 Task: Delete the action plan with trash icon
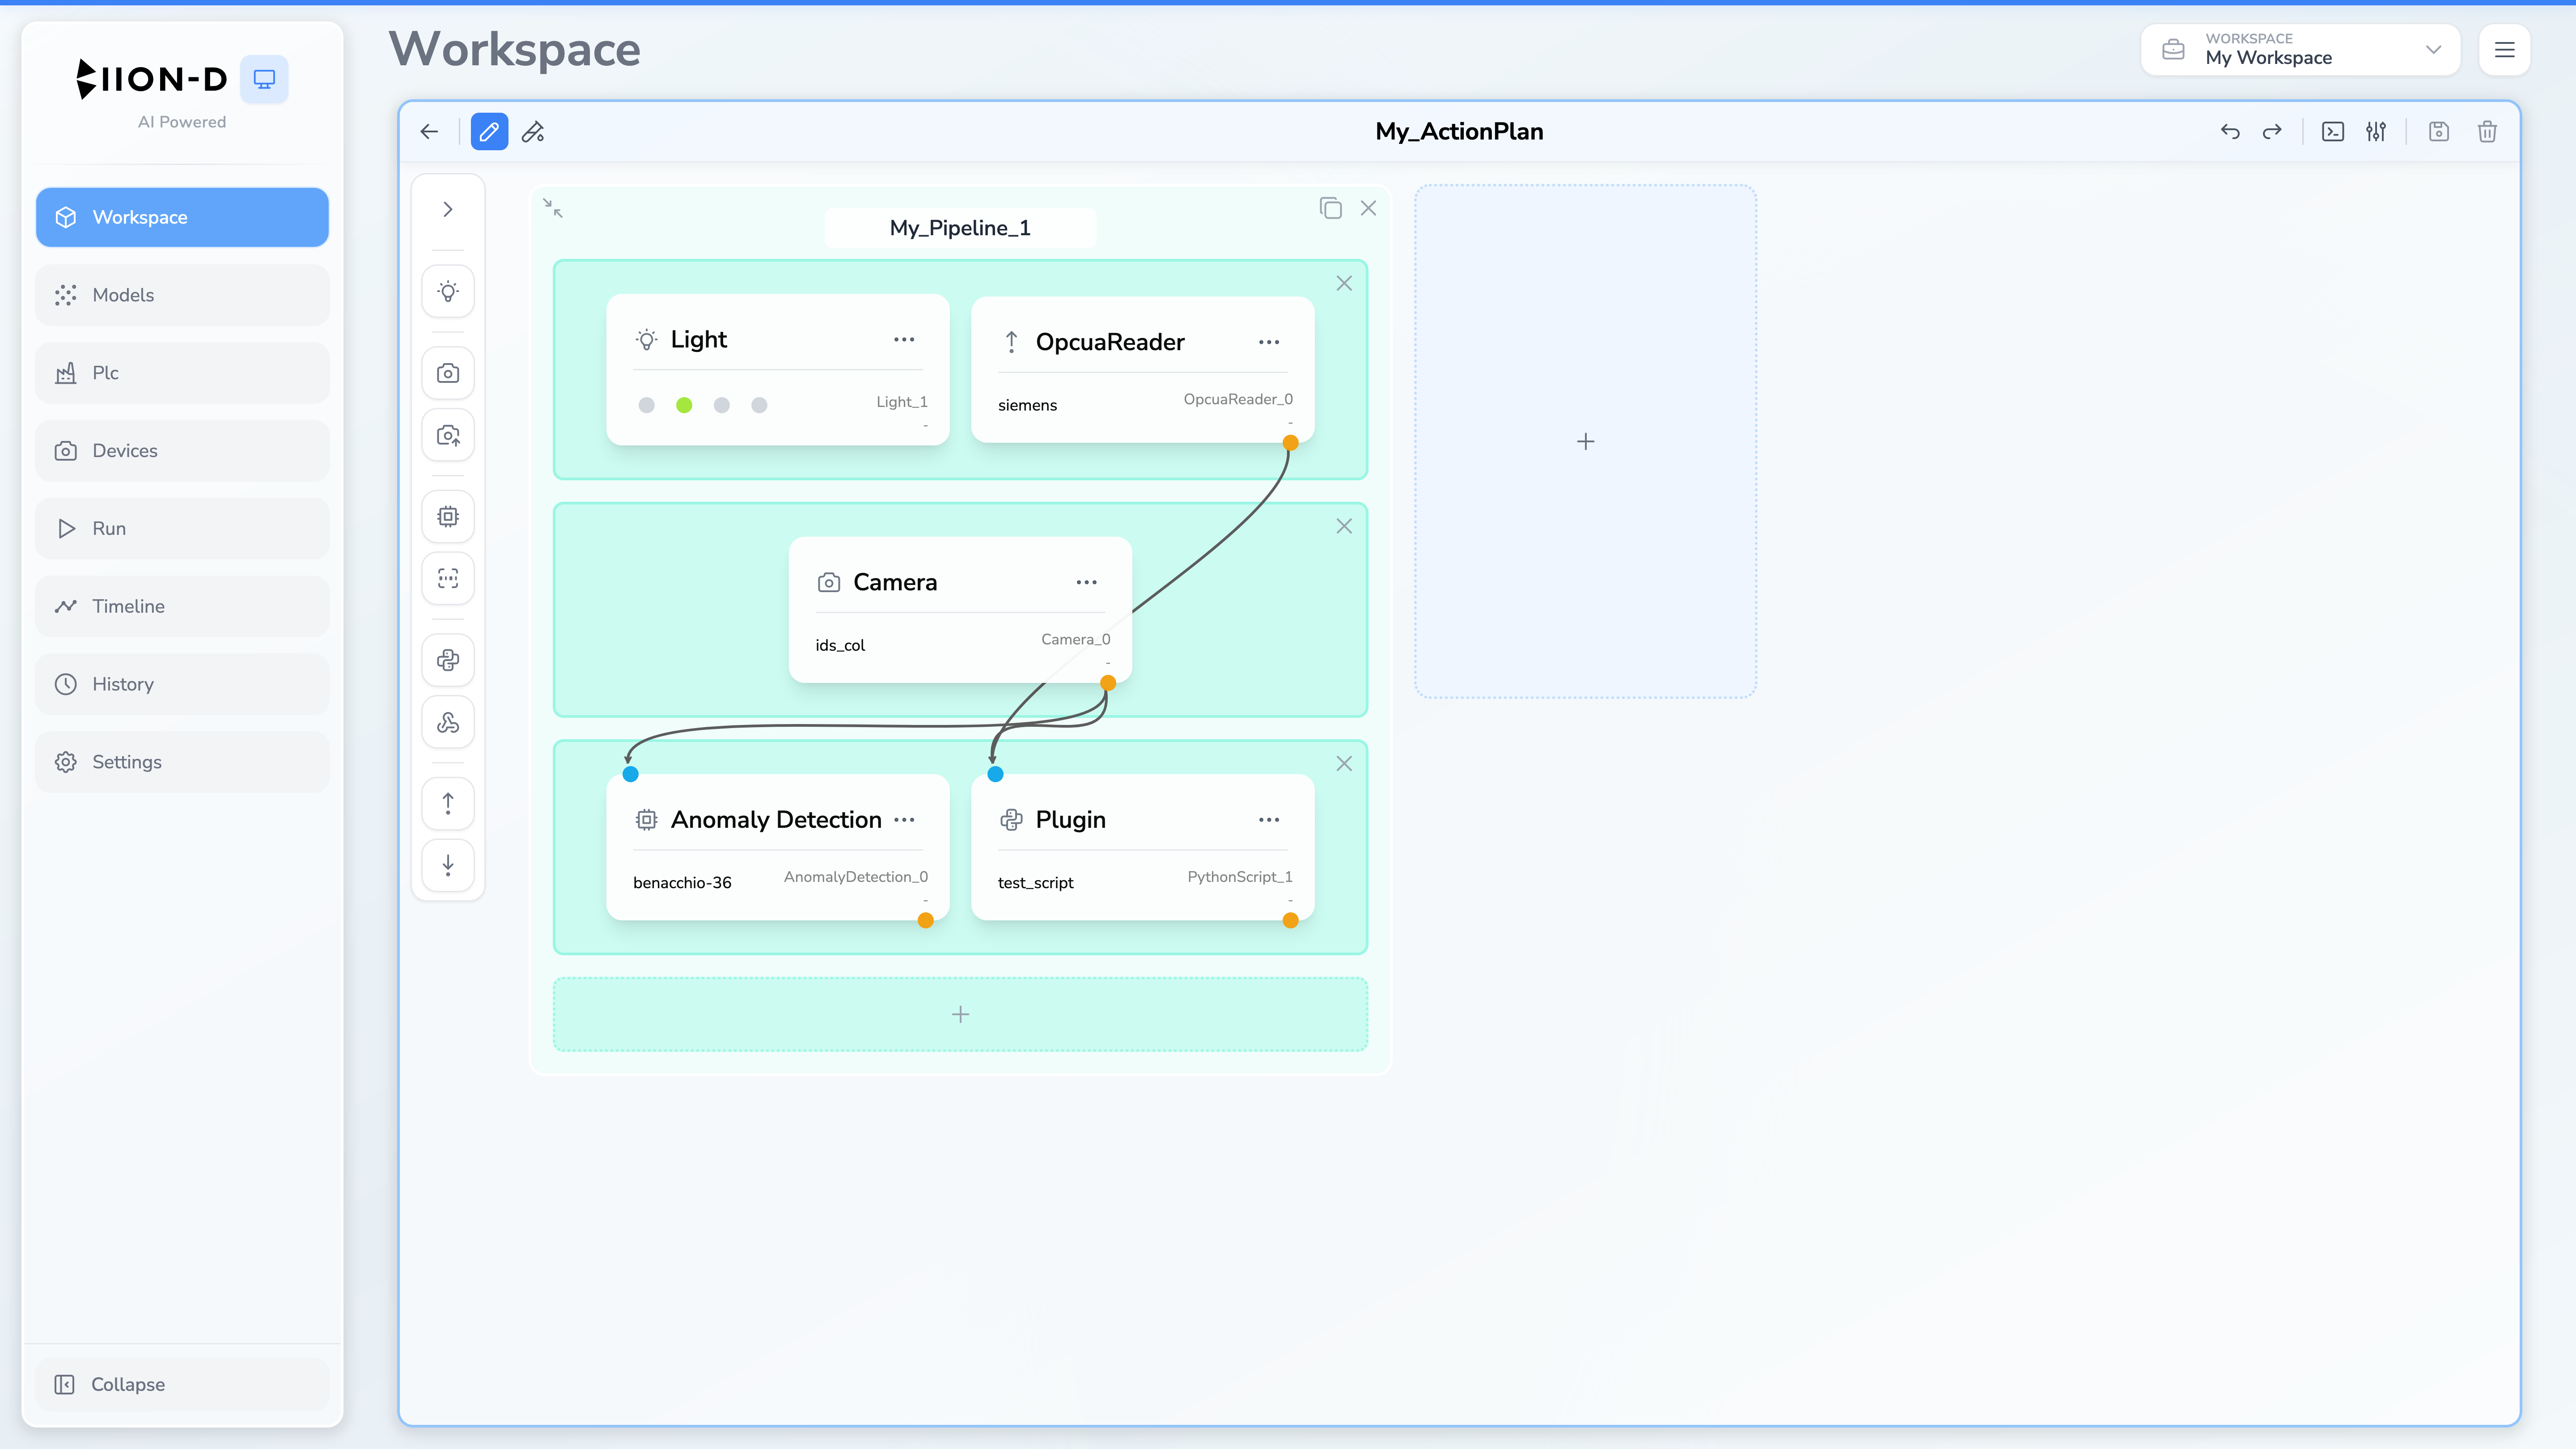pos(2487,132)
